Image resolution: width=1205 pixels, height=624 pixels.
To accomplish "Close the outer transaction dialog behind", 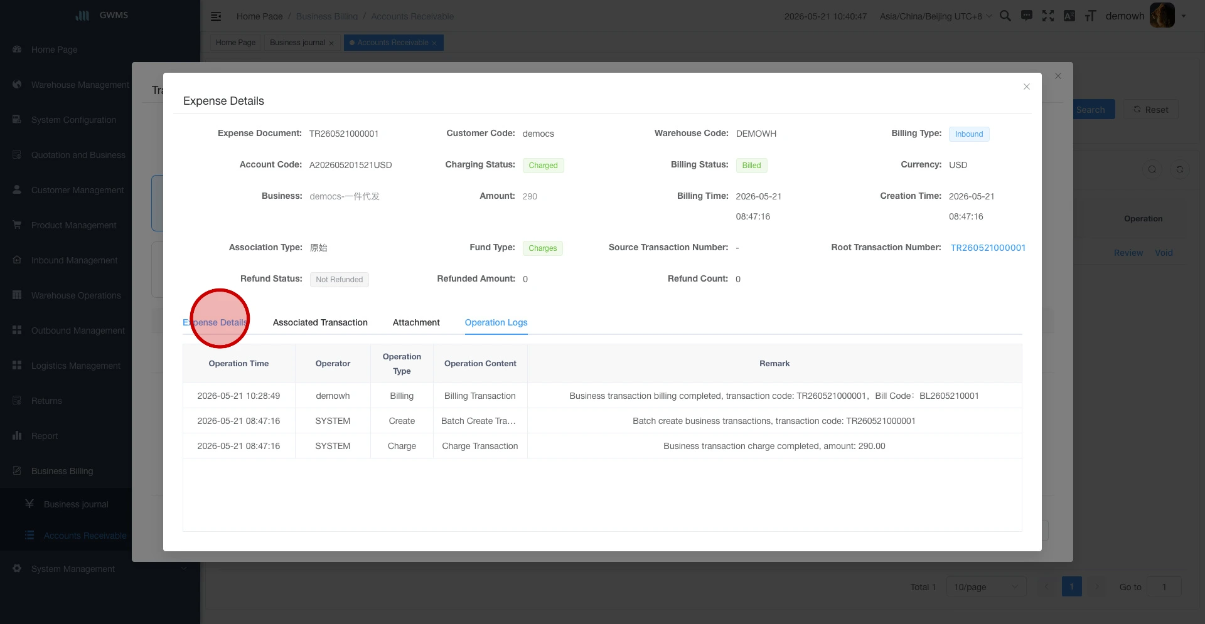I will [x=1058, y=76].
